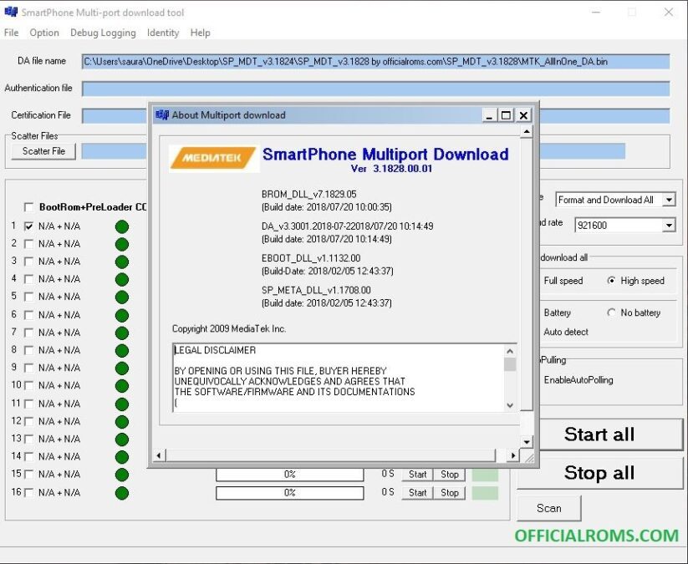Click the green status indicator for port 15
688x564 pixels.
click(x=122, y=475)
